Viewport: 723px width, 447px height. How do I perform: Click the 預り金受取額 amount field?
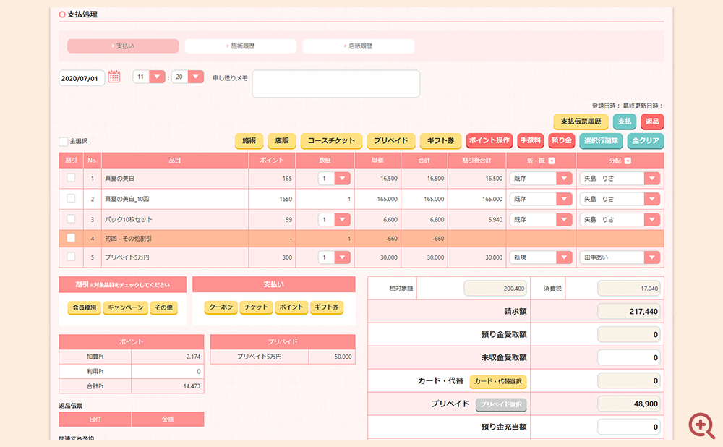(x=628, y=334)
